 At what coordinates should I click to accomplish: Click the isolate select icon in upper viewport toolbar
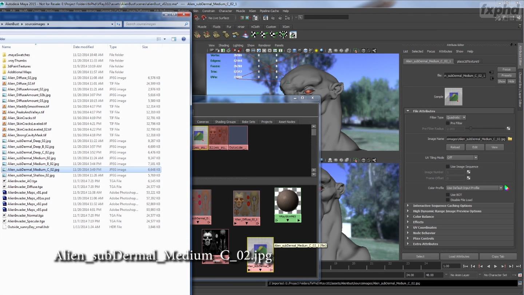click(356, 51)
